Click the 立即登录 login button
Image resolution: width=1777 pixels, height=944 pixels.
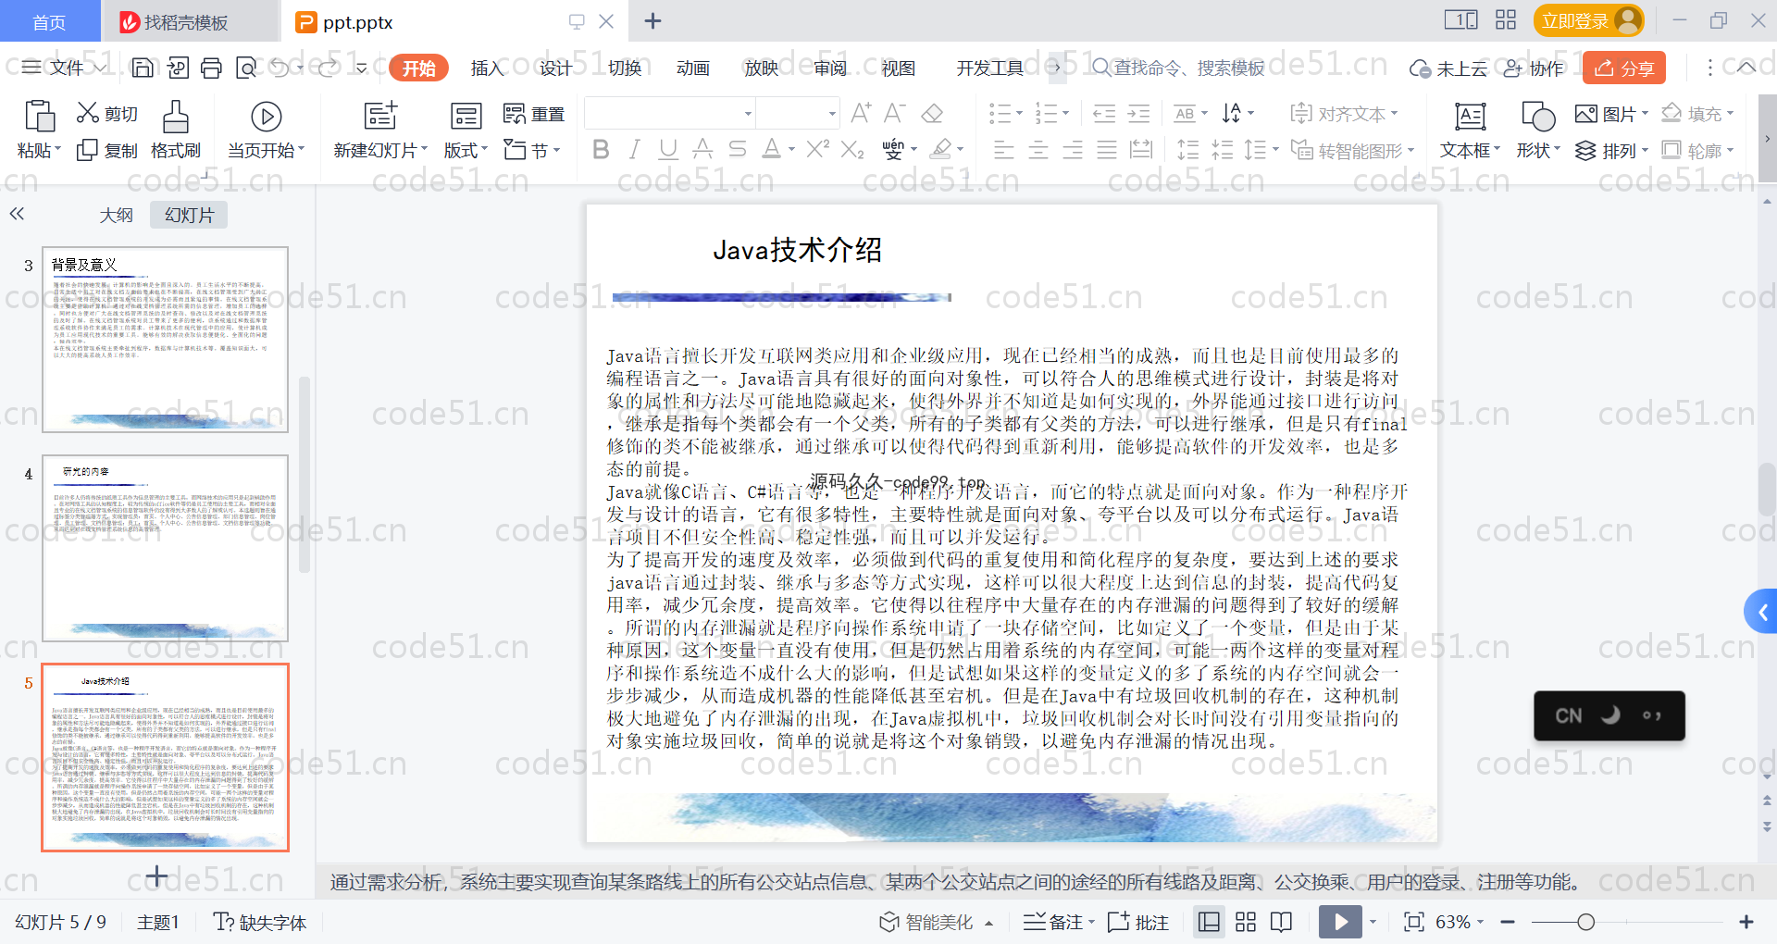coord(1587,20)
